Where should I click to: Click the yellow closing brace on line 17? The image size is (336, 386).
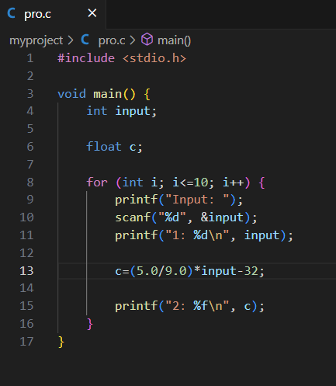[x=61, y=342]
